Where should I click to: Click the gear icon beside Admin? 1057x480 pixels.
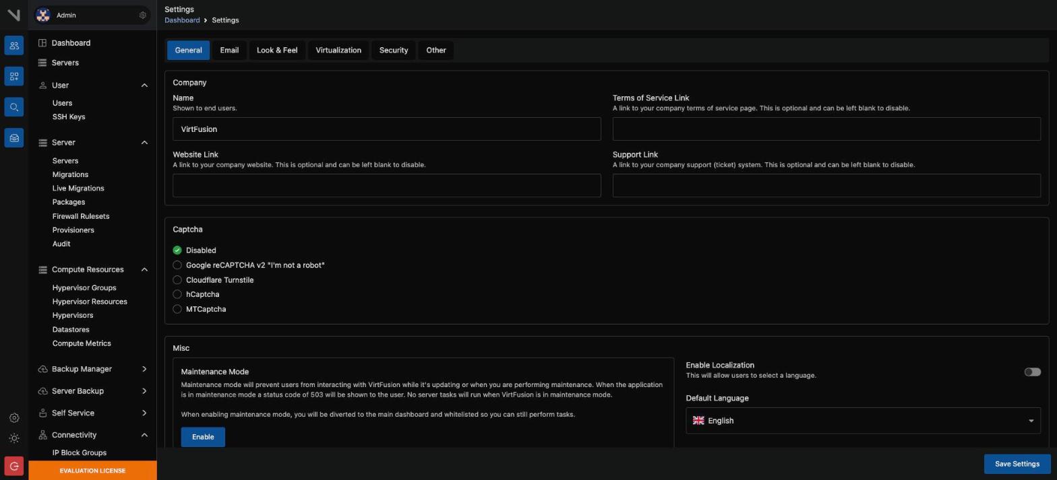142,15
